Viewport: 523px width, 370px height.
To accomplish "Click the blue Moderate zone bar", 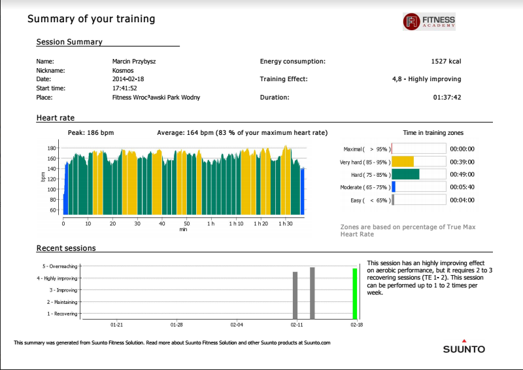I will pyautogui.click(x=394, y=187).
